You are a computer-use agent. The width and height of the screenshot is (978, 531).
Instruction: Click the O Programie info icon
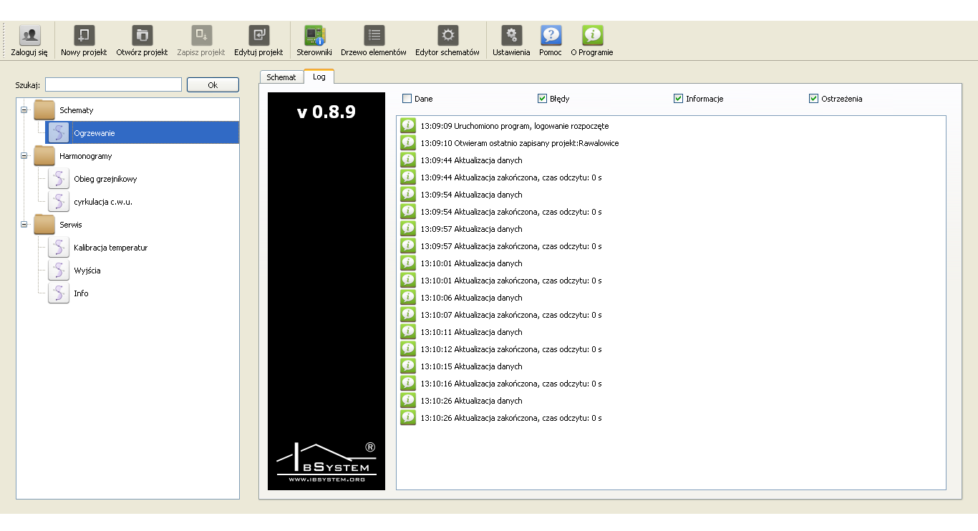coord(592,36)
